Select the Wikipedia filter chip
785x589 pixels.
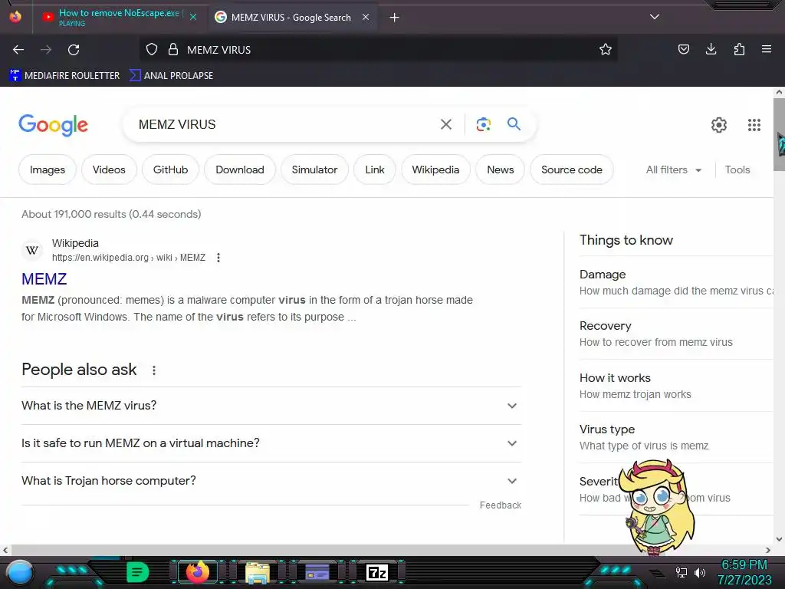435,169
